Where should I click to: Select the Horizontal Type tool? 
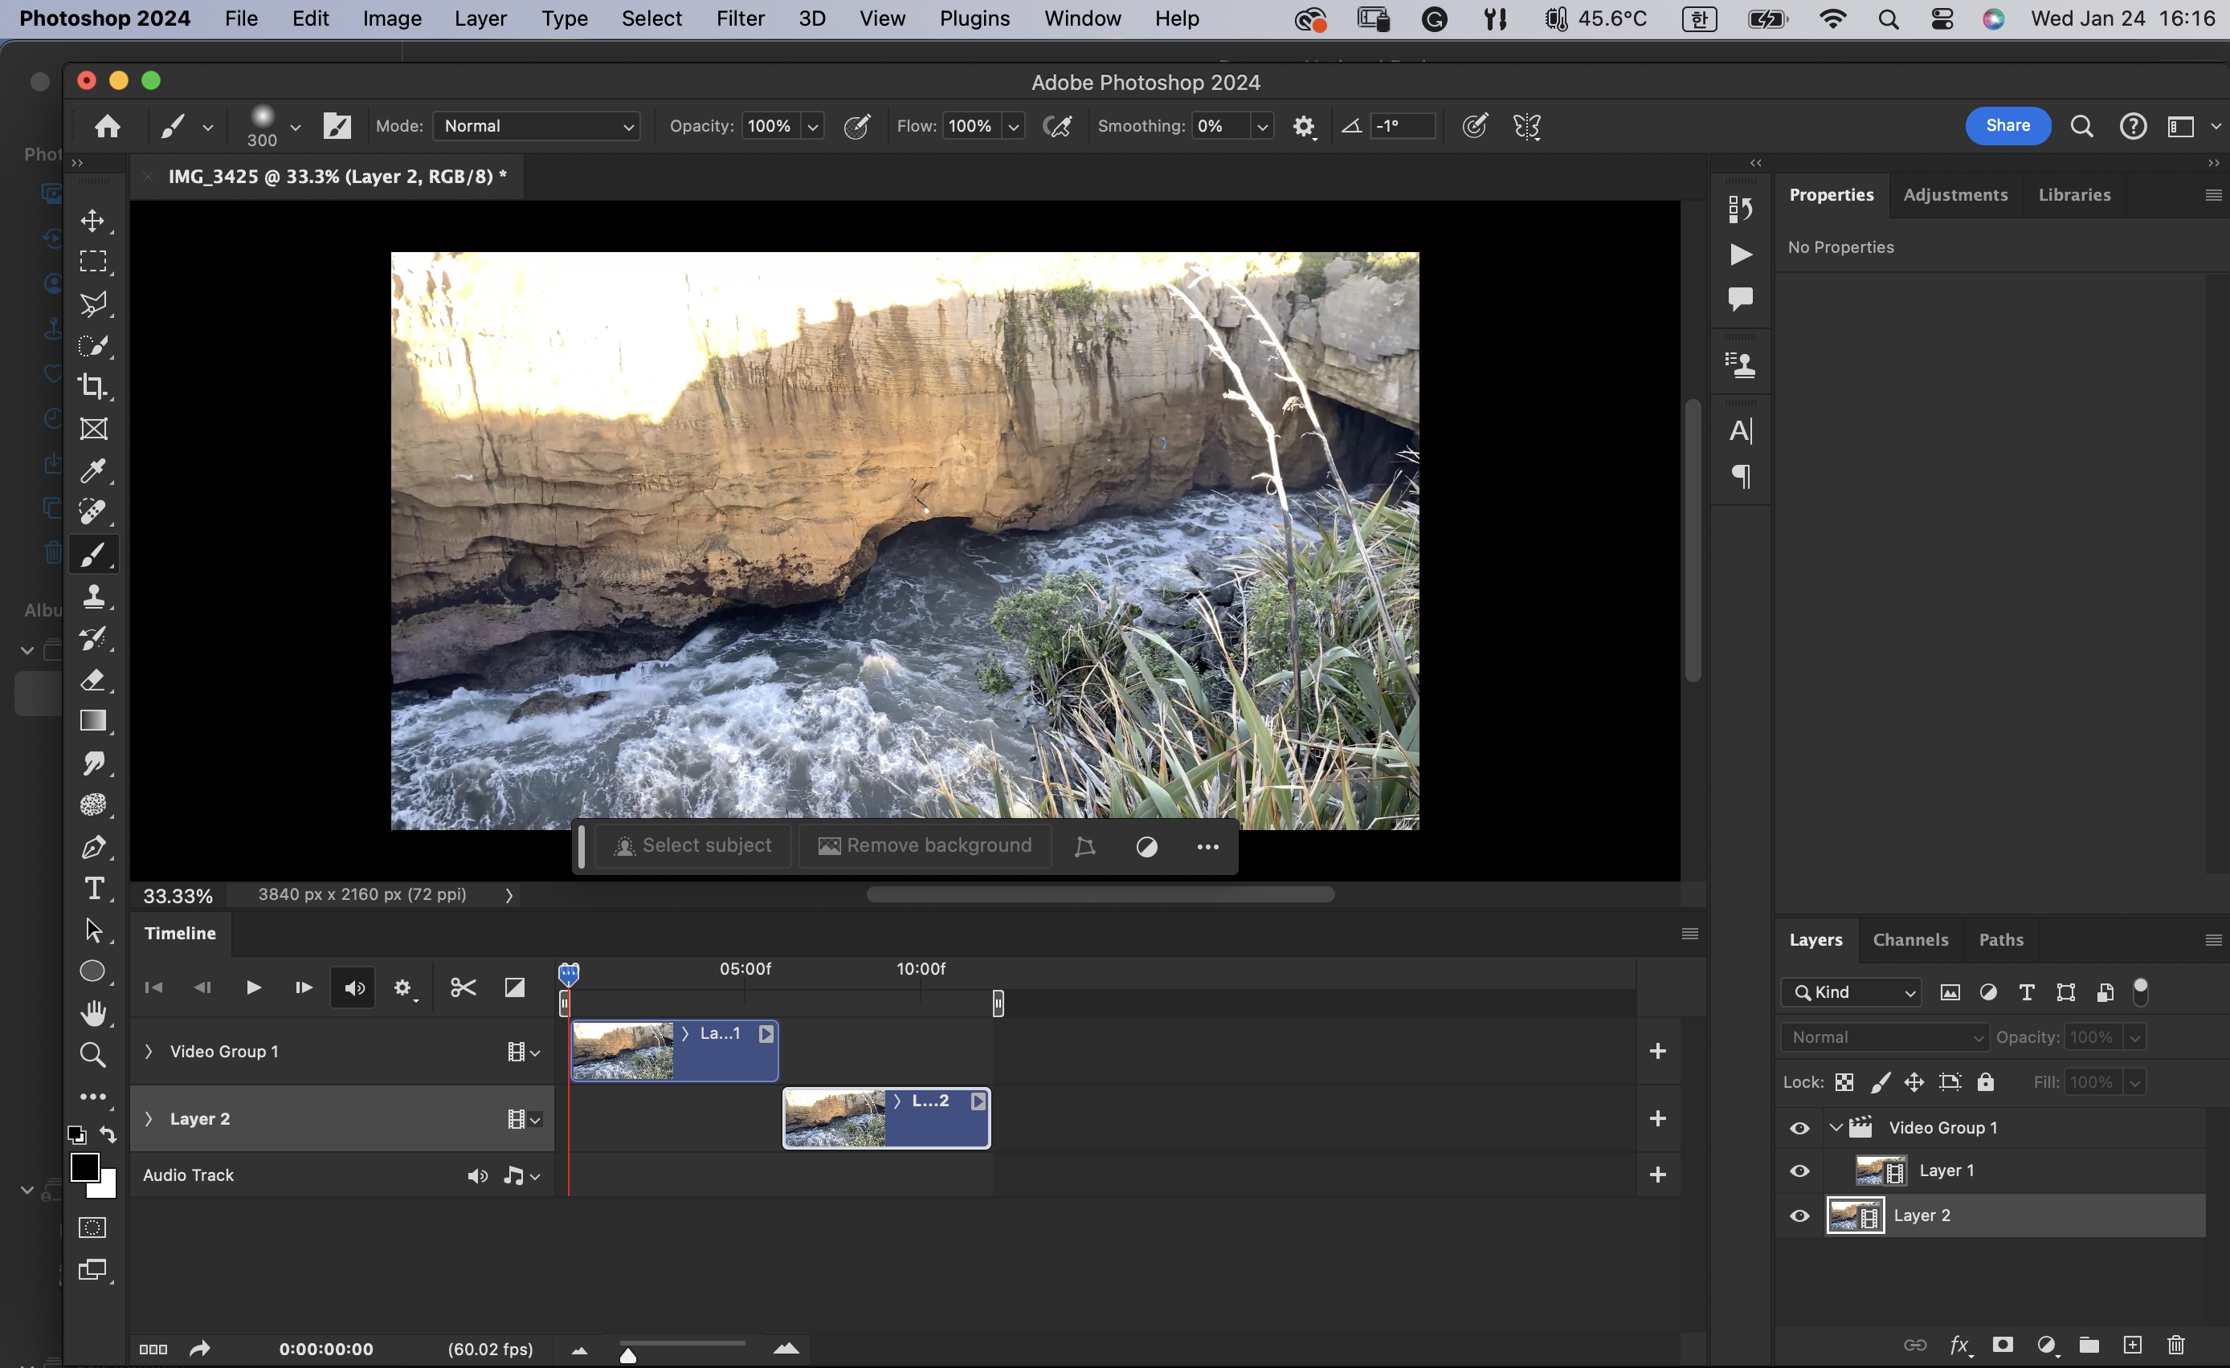(x=92, y=889)
